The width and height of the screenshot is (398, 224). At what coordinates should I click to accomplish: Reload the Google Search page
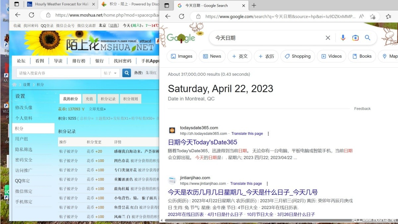coord(181,16)
